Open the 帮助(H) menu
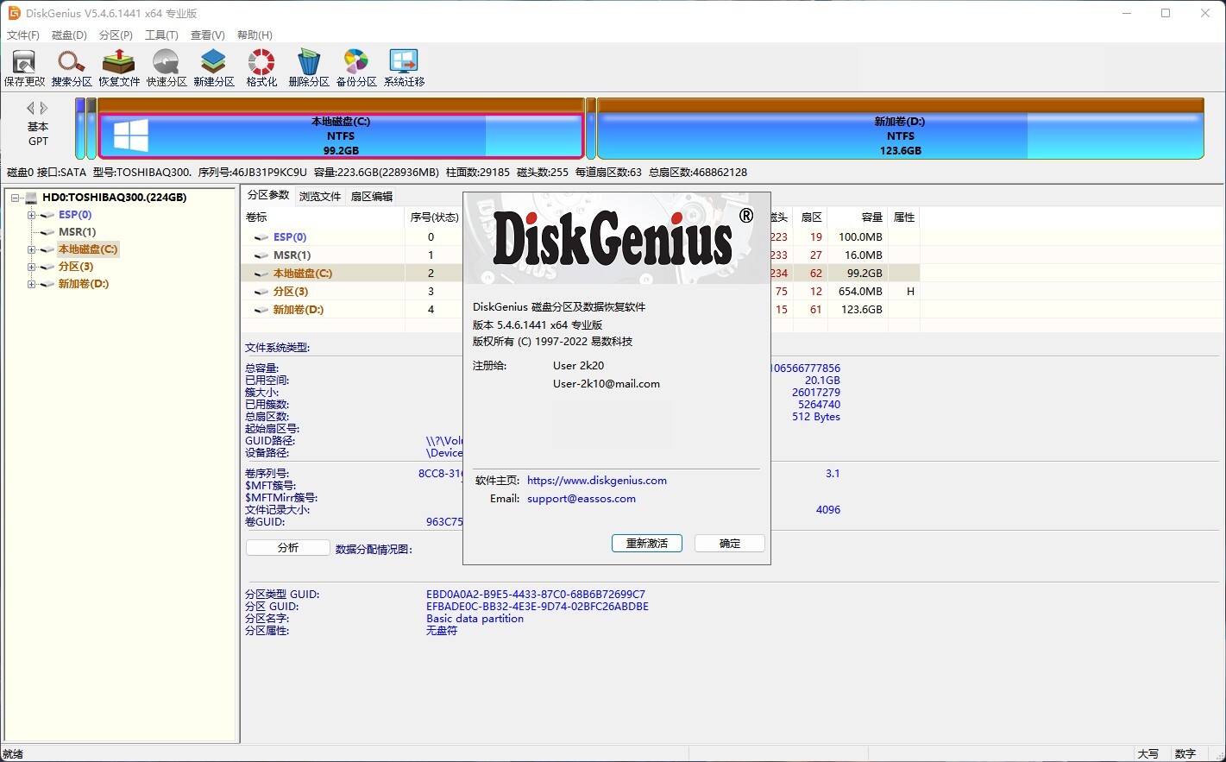This screenshot has height=762, width=1226. [255, 35]
